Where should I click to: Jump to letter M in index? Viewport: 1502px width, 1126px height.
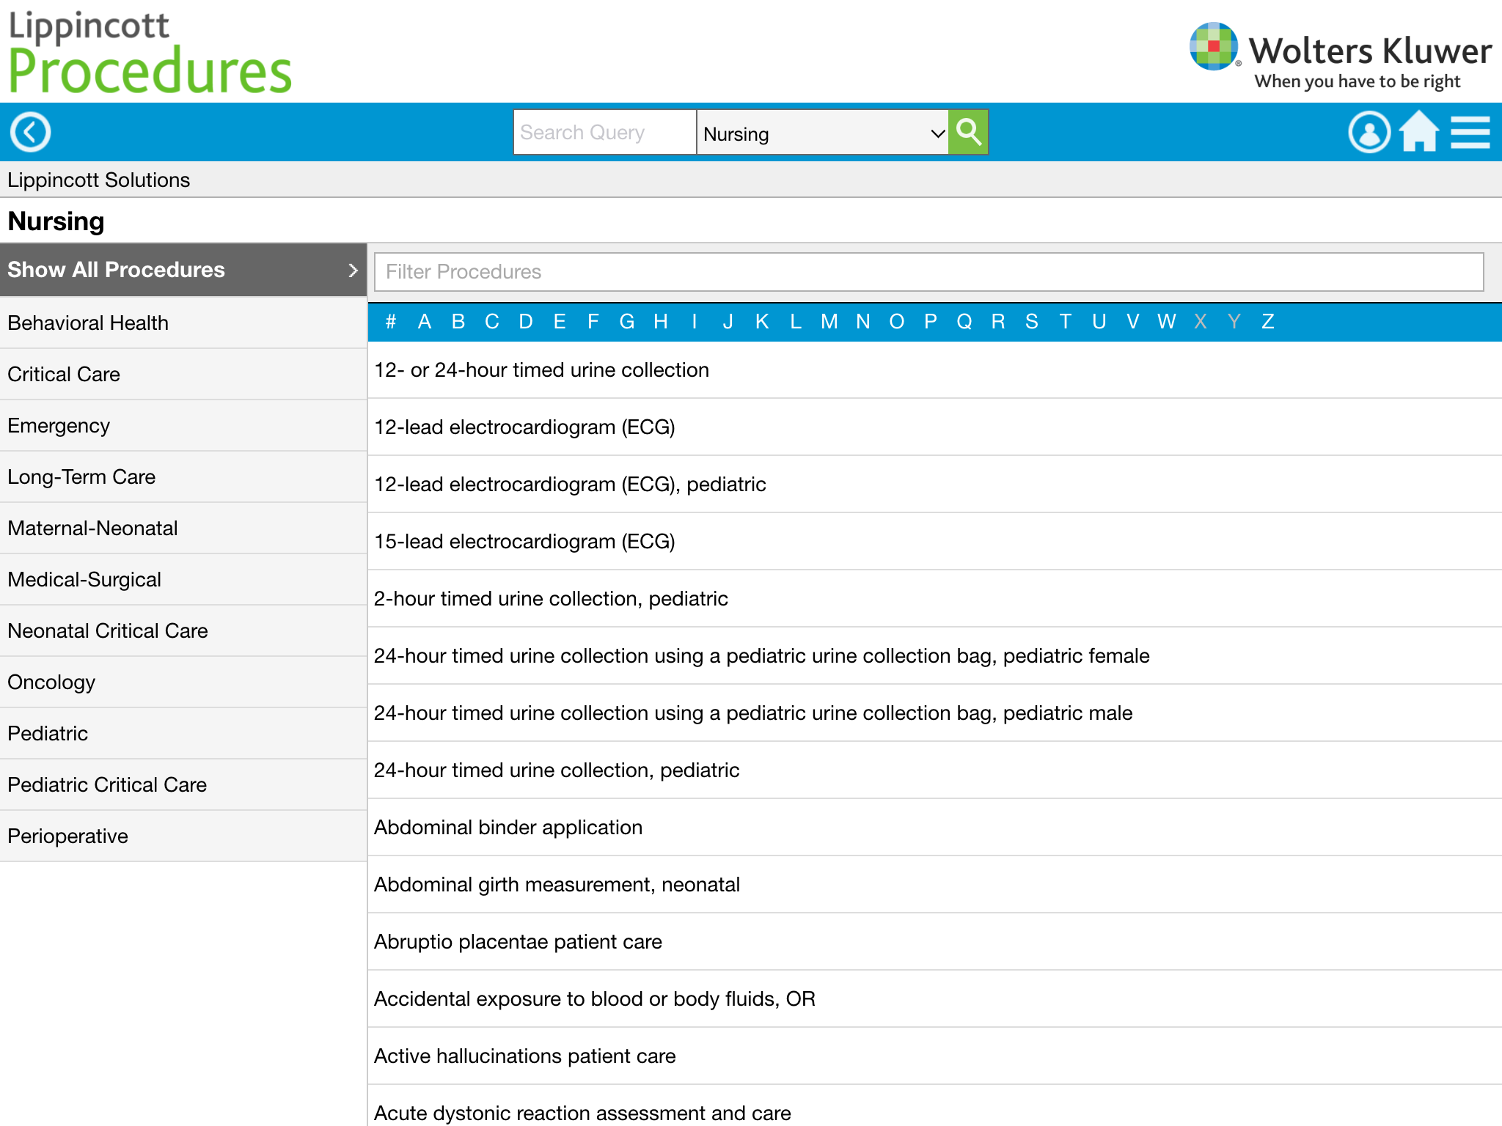[829, 321]
